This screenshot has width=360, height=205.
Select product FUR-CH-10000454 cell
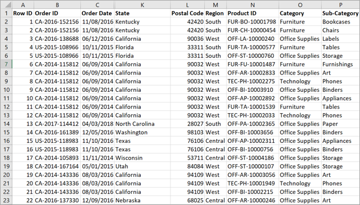coord(252,30)
